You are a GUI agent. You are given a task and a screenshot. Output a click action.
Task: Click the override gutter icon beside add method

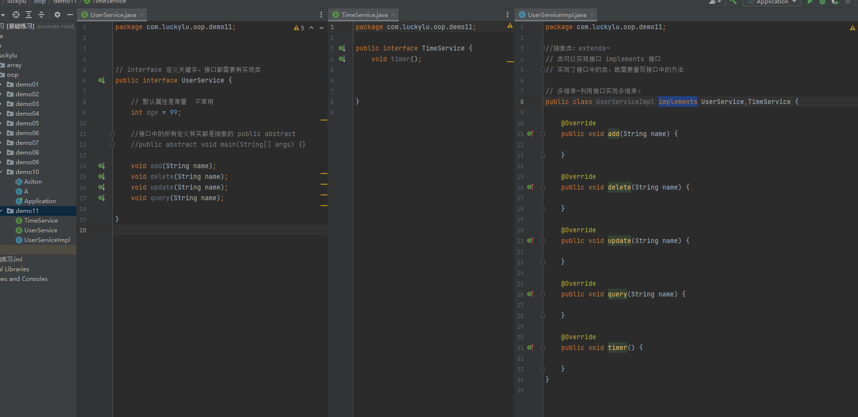(530, 134)
